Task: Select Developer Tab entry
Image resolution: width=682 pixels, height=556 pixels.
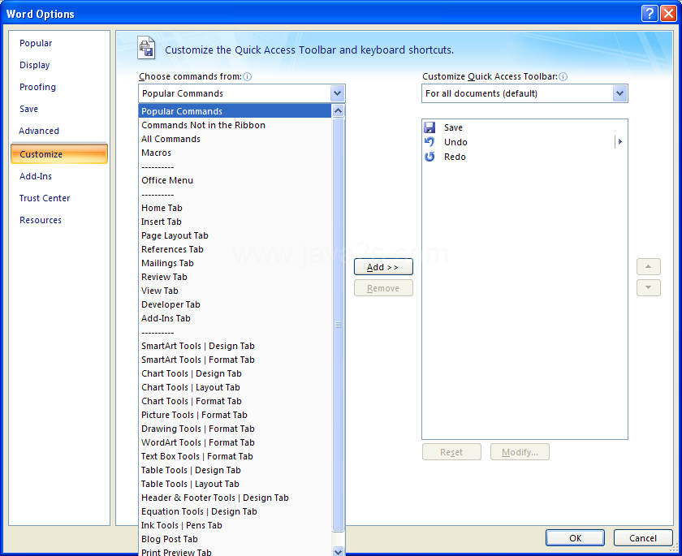Action: (235, 304)
